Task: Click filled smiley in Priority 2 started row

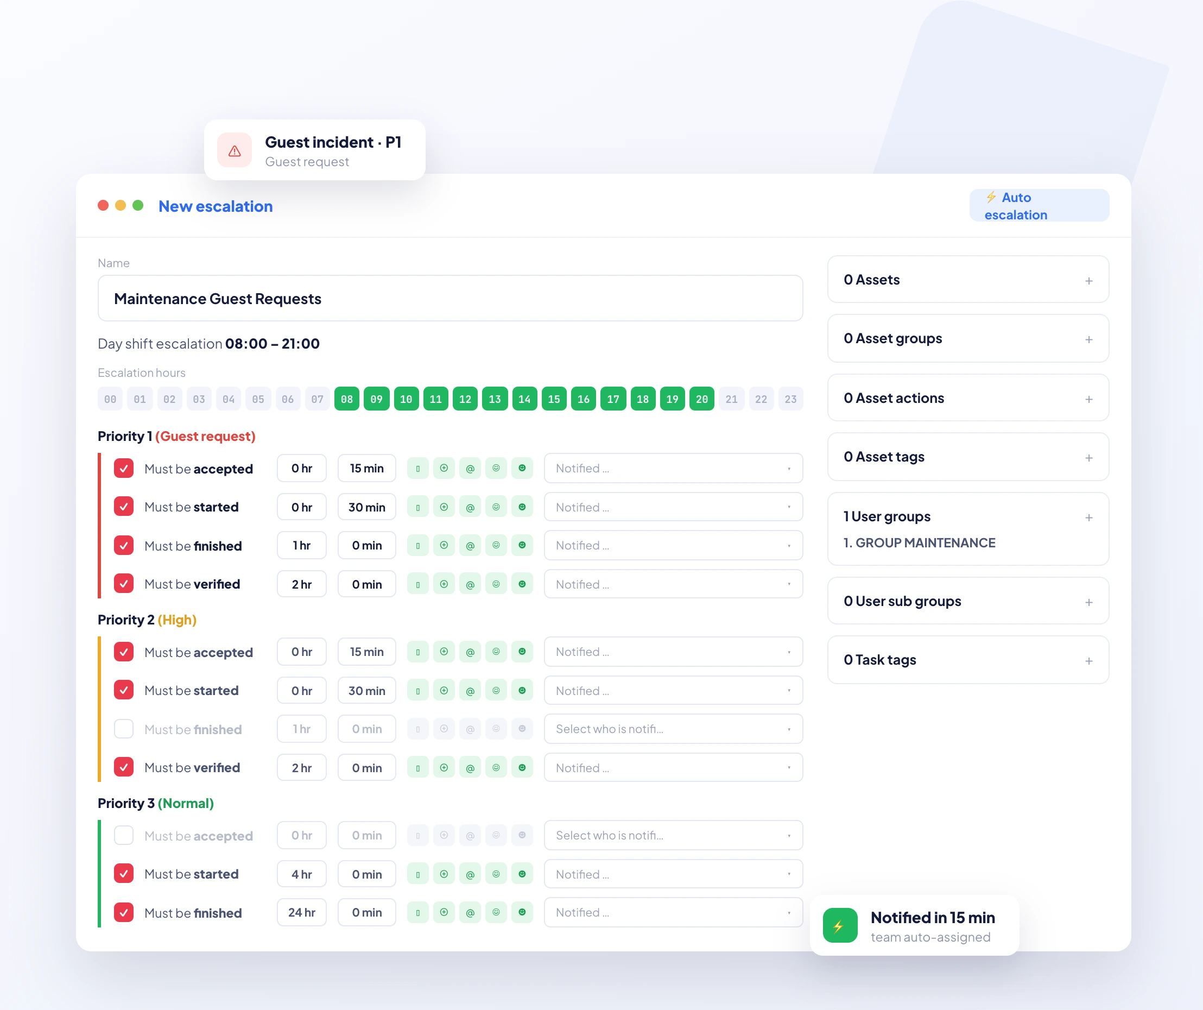Action: coord(522,691)
